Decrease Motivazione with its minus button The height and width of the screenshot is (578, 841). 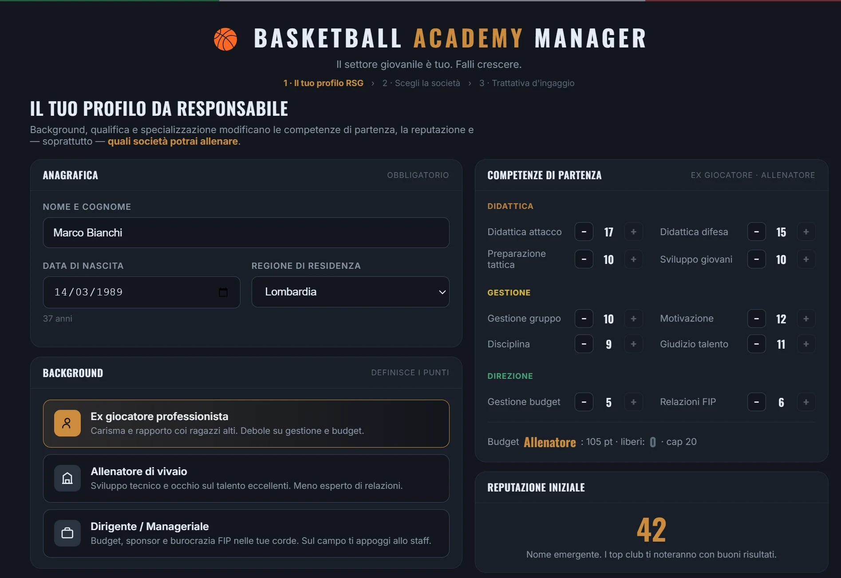tap(757, 318)
